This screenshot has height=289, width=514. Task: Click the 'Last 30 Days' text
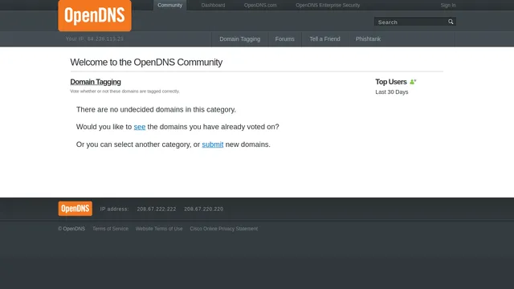click(392, 92)
